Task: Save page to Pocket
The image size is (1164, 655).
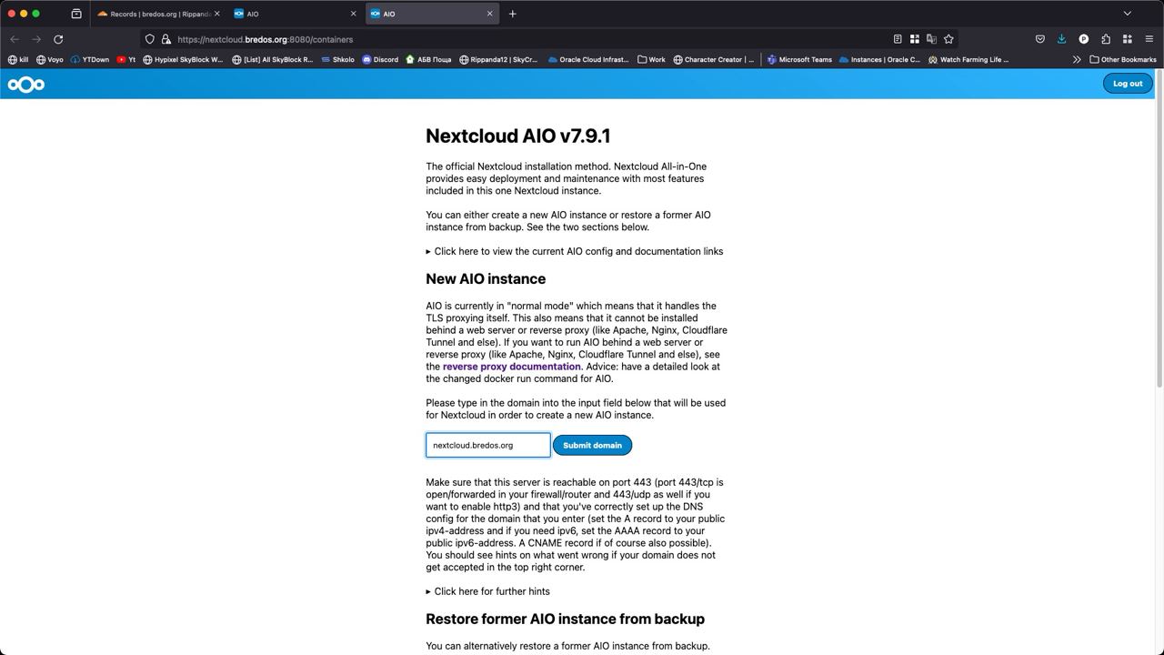Action: (x=1039, y=39)
